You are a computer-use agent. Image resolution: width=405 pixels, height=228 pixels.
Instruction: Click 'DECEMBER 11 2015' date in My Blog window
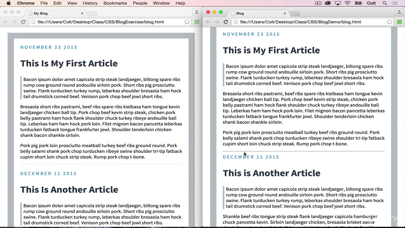coord(48,174)
